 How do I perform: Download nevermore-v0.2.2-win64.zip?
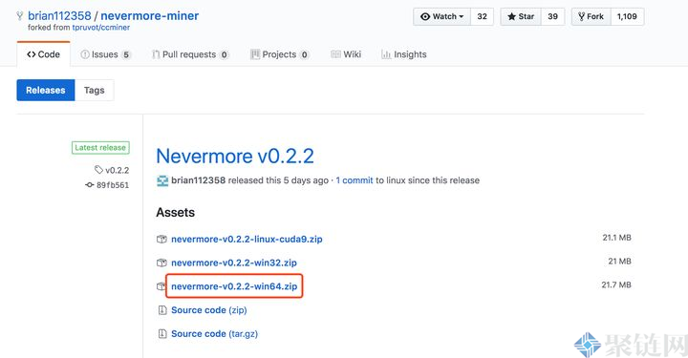coord(234,286)
